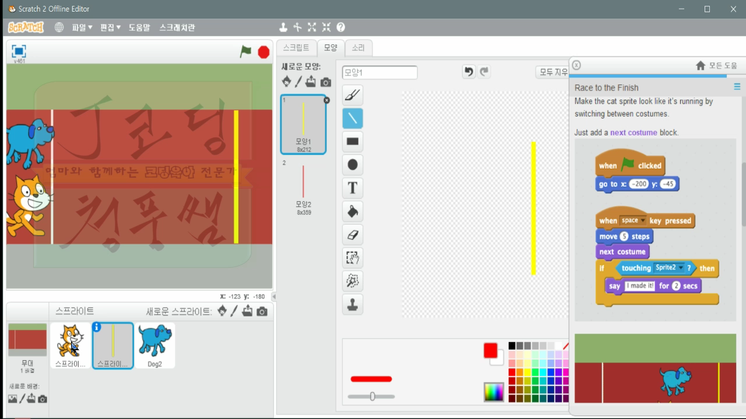Pick the black palette swatch

512,346
